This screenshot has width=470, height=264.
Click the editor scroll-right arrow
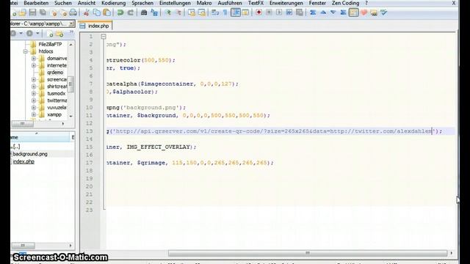pos(452,253)
